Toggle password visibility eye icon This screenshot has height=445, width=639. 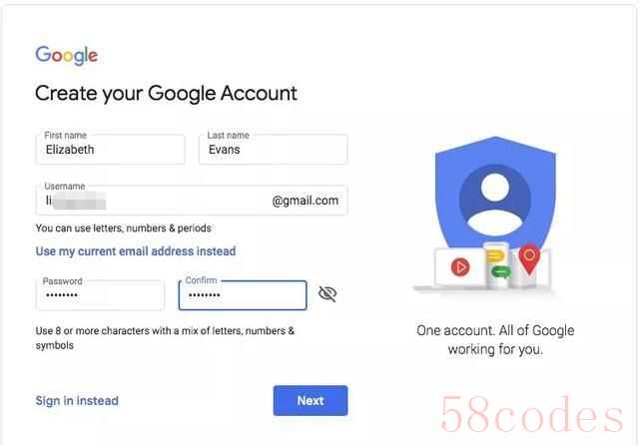327,293
